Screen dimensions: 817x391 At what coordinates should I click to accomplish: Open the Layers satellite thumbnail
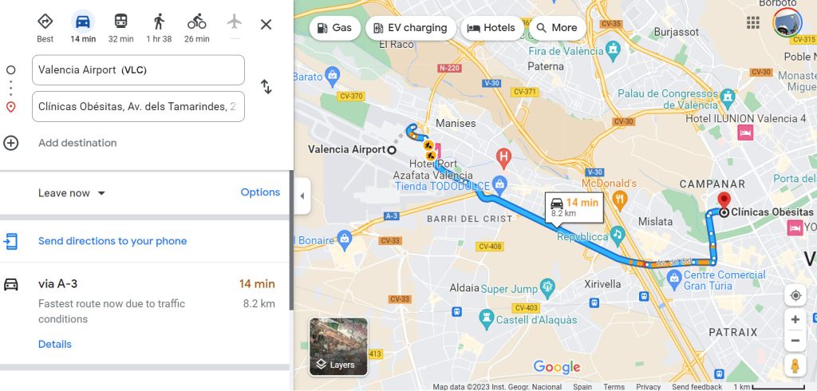[x=338, y=346]
